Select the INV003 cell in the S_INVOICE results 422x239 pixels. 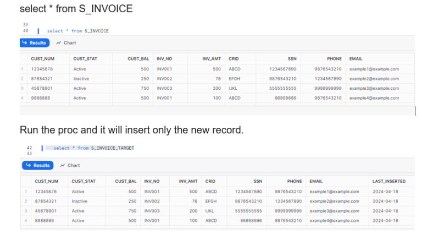164,88
